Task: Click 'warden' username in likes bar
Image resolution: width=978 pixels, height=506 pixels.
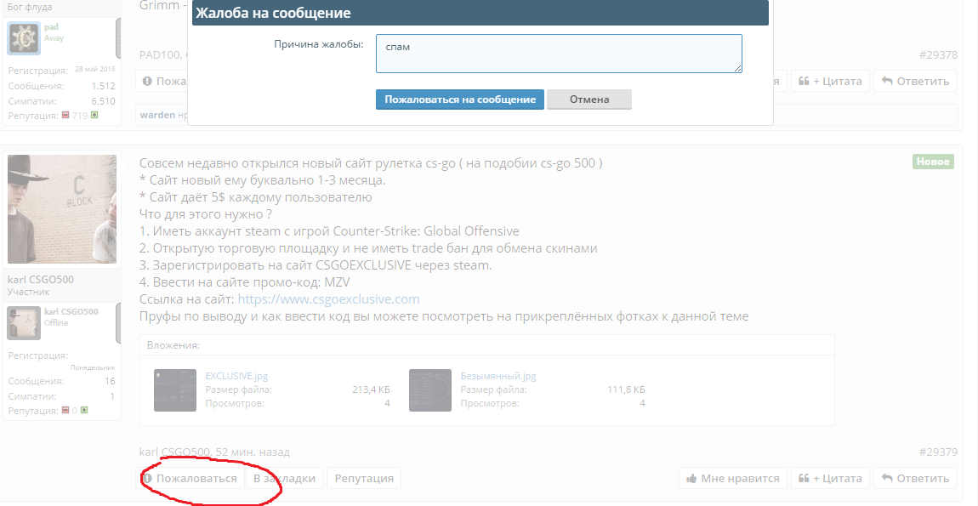Action: click(157, 115)
